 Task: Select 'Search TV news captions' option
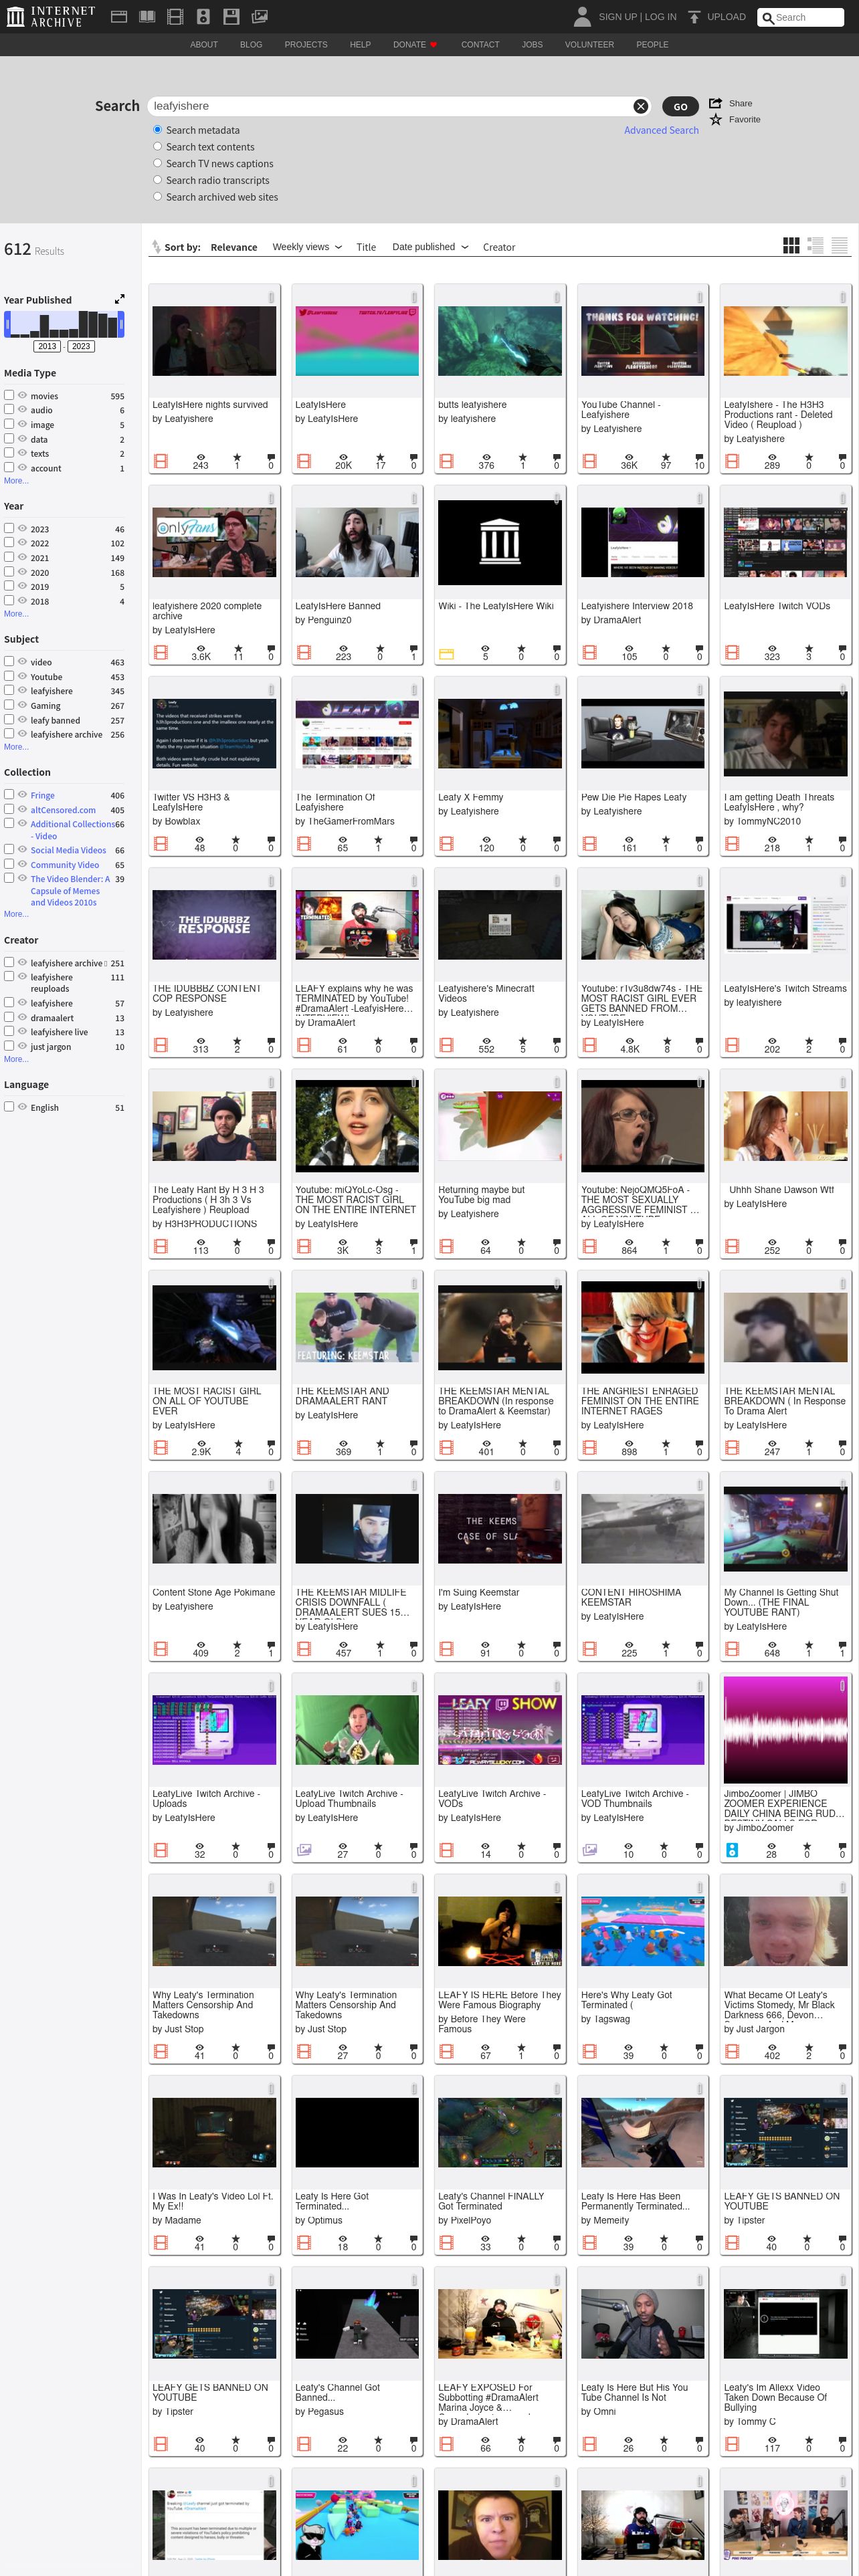click(157, 163)
